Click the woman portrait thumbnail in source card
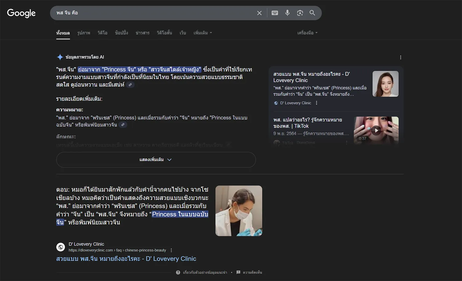 coord(386,84)
